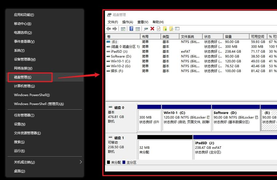This screenshot has width=277, height=180.
Task: Navigate back using the back arrow icon
Action: click(x=108, y=28)
